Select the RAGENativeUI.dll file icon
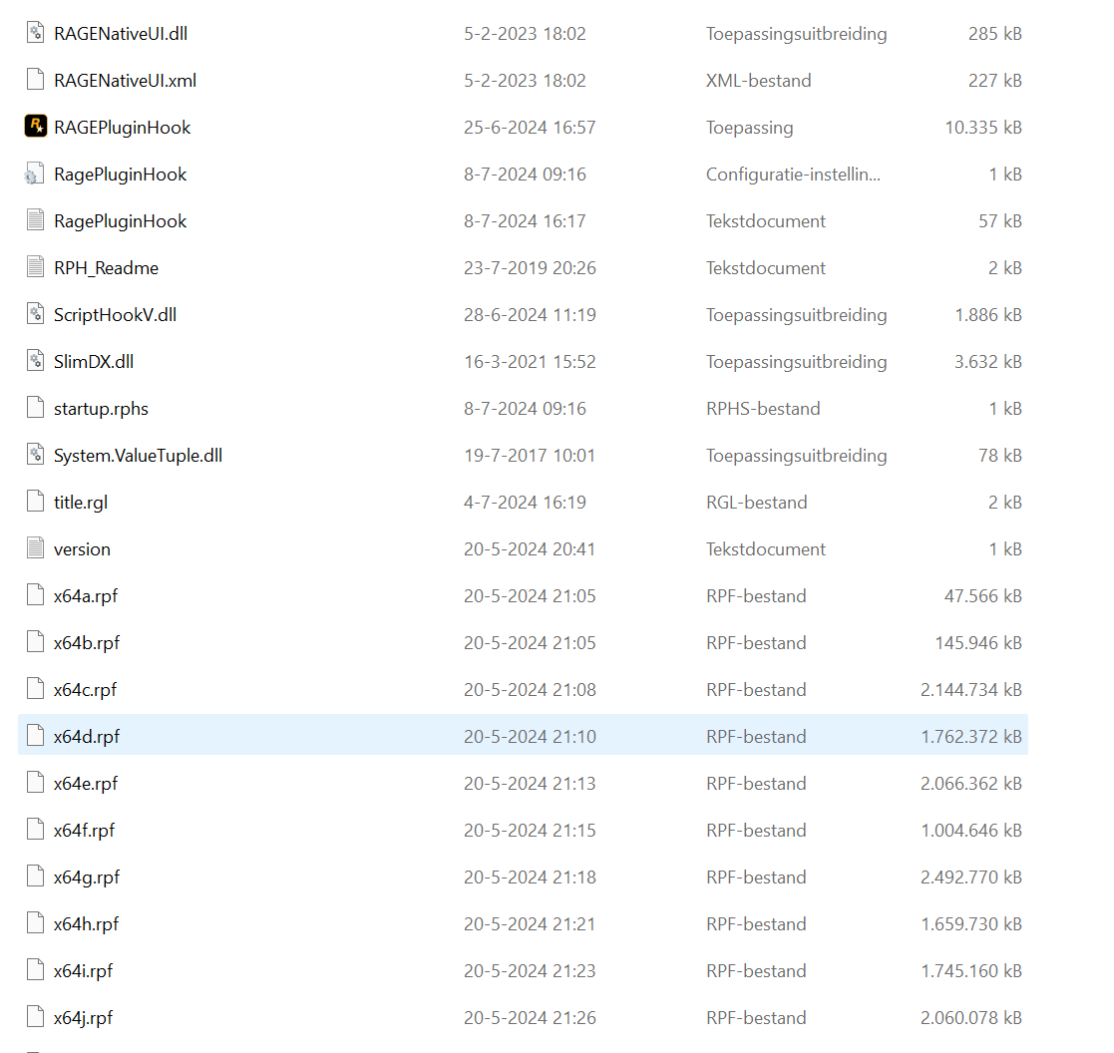This screenshot has height=1053, width=1114. pyautogui.click(x=36, y=33)
